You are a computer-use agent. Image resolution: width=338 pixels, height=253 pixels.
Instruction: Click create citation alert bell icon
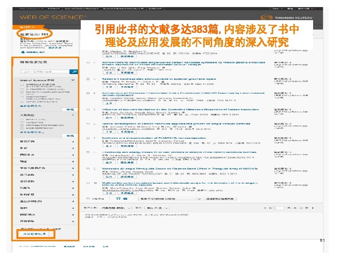[x=23, y=52]
